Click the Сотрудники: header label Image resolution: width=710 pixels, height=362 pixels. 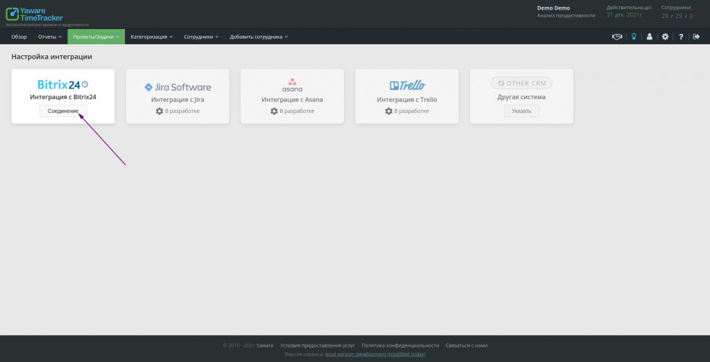[x=677, y=8]
